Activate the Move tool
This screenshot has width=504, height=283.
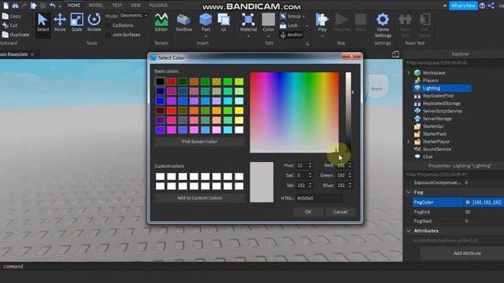pos(60,23)
